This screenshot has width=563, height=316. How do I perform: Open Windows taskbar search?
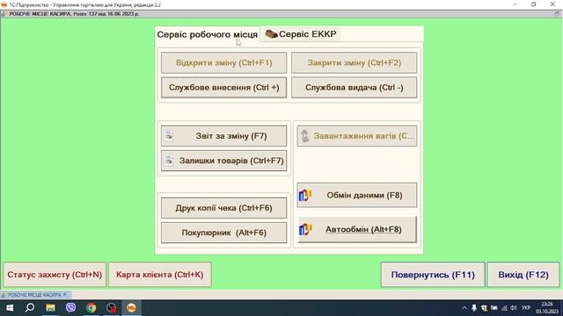pos(30,308)
